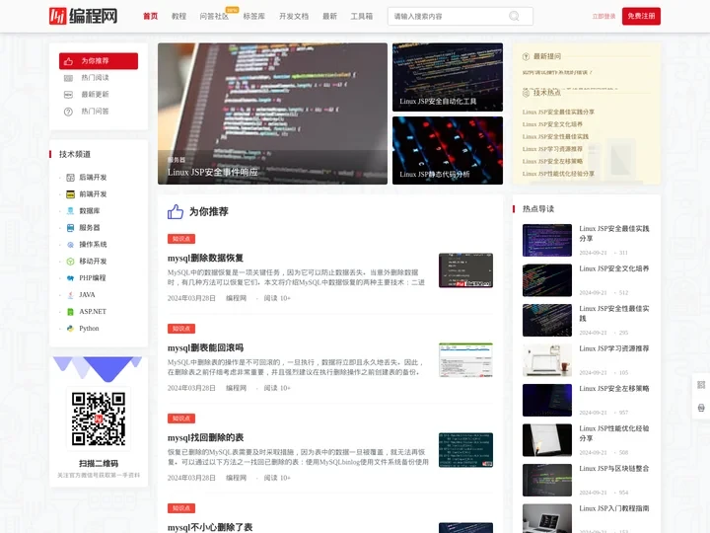Click the PHP编程 elephant icon
Screen dimensions: 710x533
70,277
